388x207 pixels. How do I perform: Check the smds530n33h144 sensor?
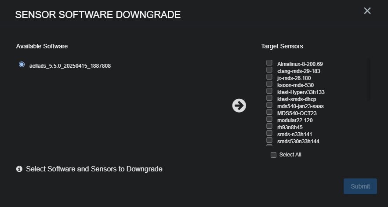269,140
